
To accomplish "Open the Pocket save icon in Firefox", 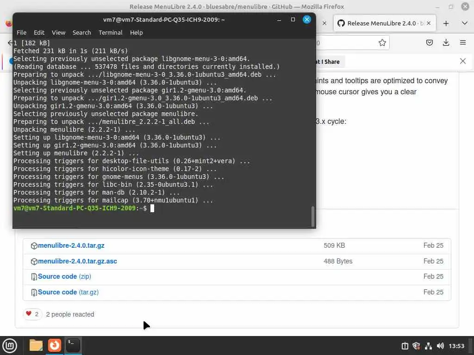I will (x=429, y=43).
